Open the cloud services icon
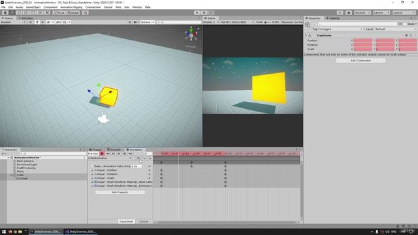This screenshot has width=418, height=235. [x=349, y=12]
